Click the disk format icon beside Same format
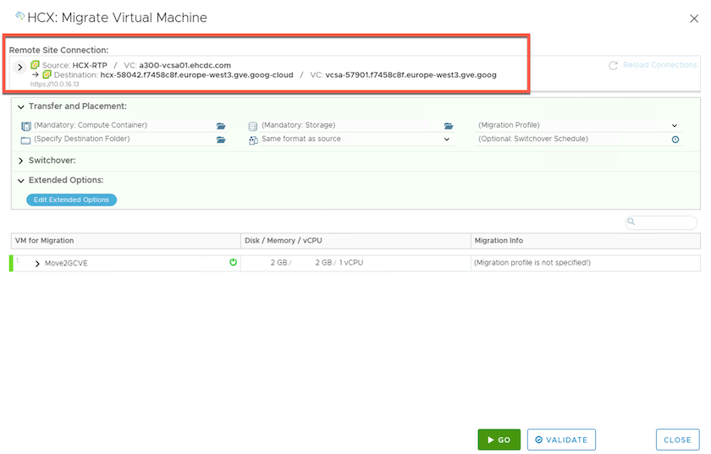This screenshot has width=711, height=454. [x=253, y=140]
